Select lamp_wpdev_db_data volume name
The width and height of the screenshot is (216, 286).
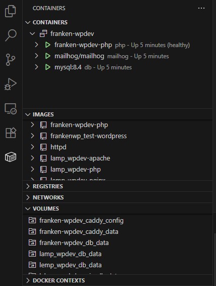tap(70, 254)
